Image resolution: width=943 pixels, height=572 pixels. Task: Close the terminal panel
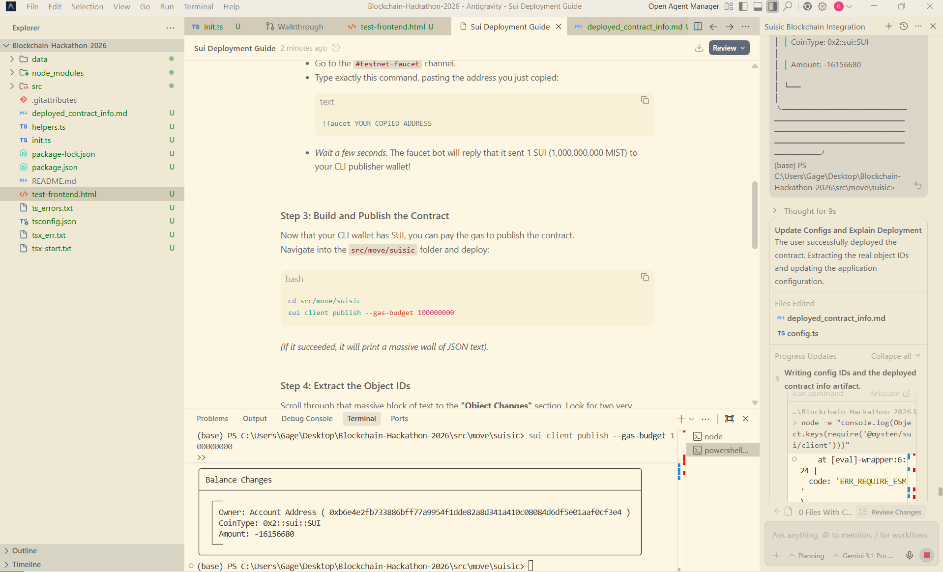pyautogui.click(x=745, y=419)
